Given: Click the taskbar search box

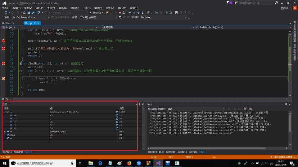Looking at the screenshot, I should click(x=43, y=163).
